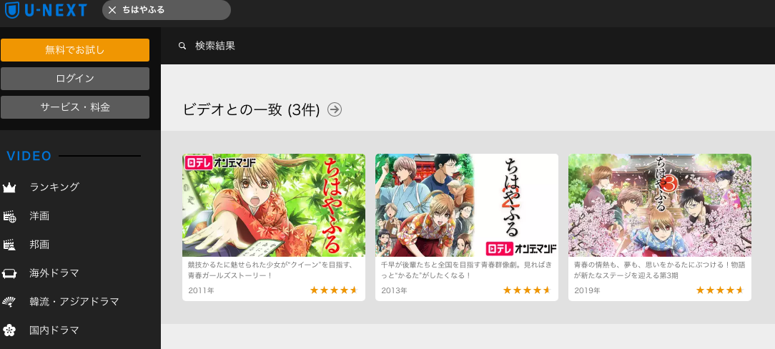This screenshot has width=775, height=349.
Task: Open ちはやふる3 2019 thumbnail
Action: coord(660,205)
